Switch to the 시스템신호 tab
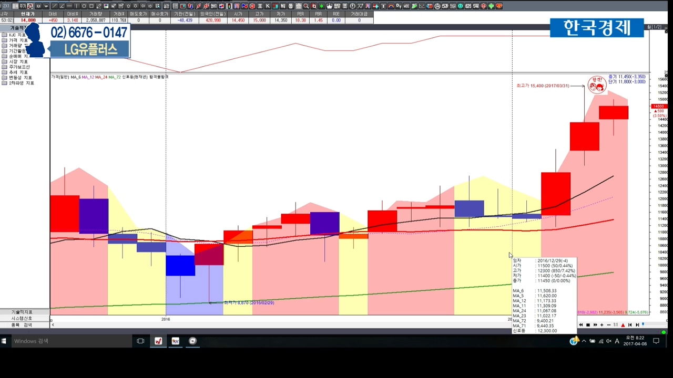This screenshot has height=378, width=673. pyautogui.click(x=22, y=318)
